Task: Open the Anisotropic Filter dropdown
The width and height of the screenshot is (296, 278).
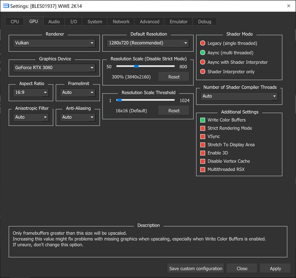Action: [31, 117]
